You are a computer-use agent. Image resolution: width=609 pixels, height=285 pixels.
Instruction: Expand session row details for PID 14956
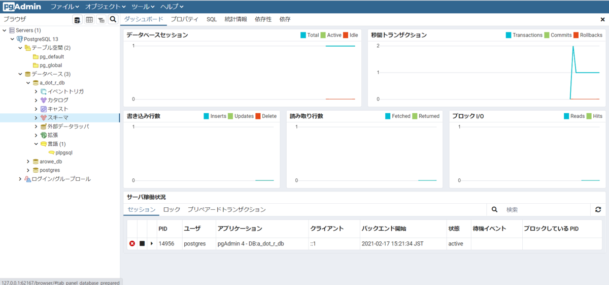(x=152, y=244)
